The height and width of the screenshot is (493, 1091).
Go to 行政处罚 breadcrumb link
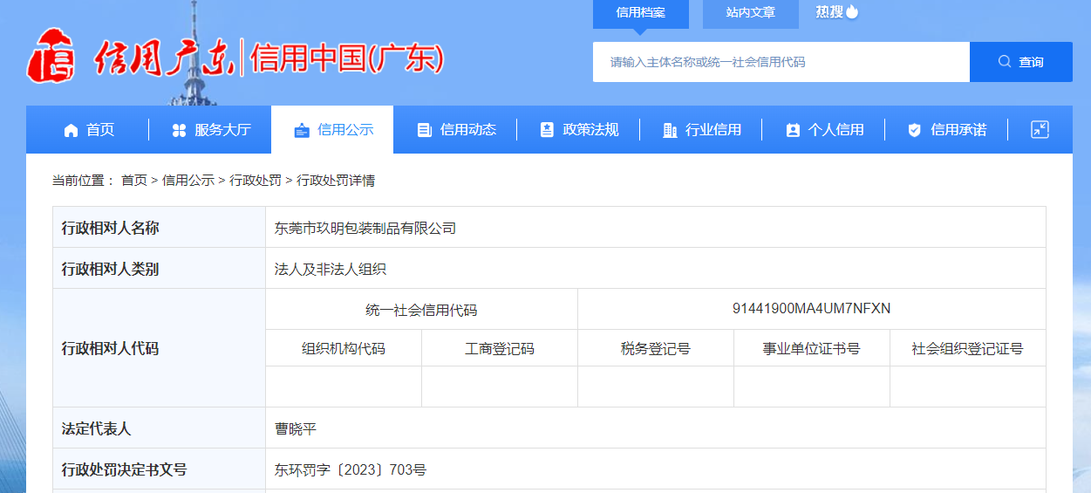256,181
